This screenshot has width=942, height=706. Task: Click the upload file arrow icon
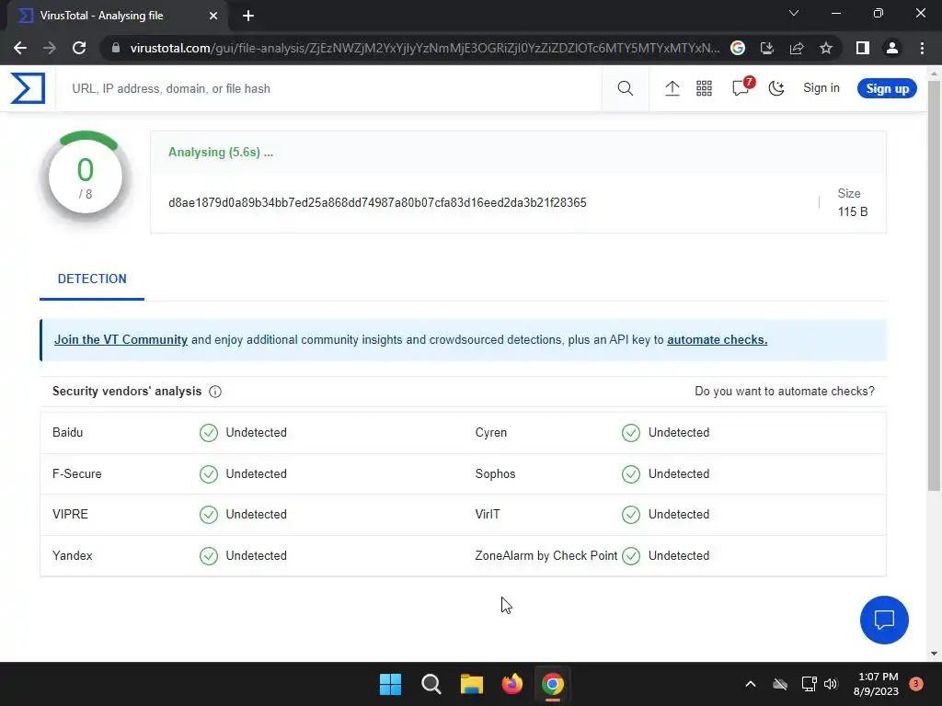[672, 88]
